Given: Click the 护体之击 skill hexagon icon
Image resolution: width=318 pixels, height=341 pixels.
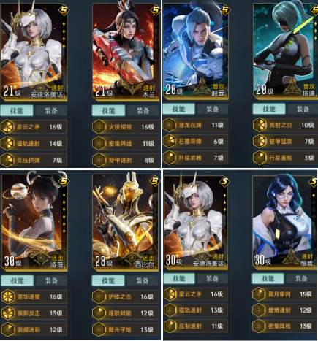Looking at the screenshot, I should pyautogui.click(x=99, y=296).
